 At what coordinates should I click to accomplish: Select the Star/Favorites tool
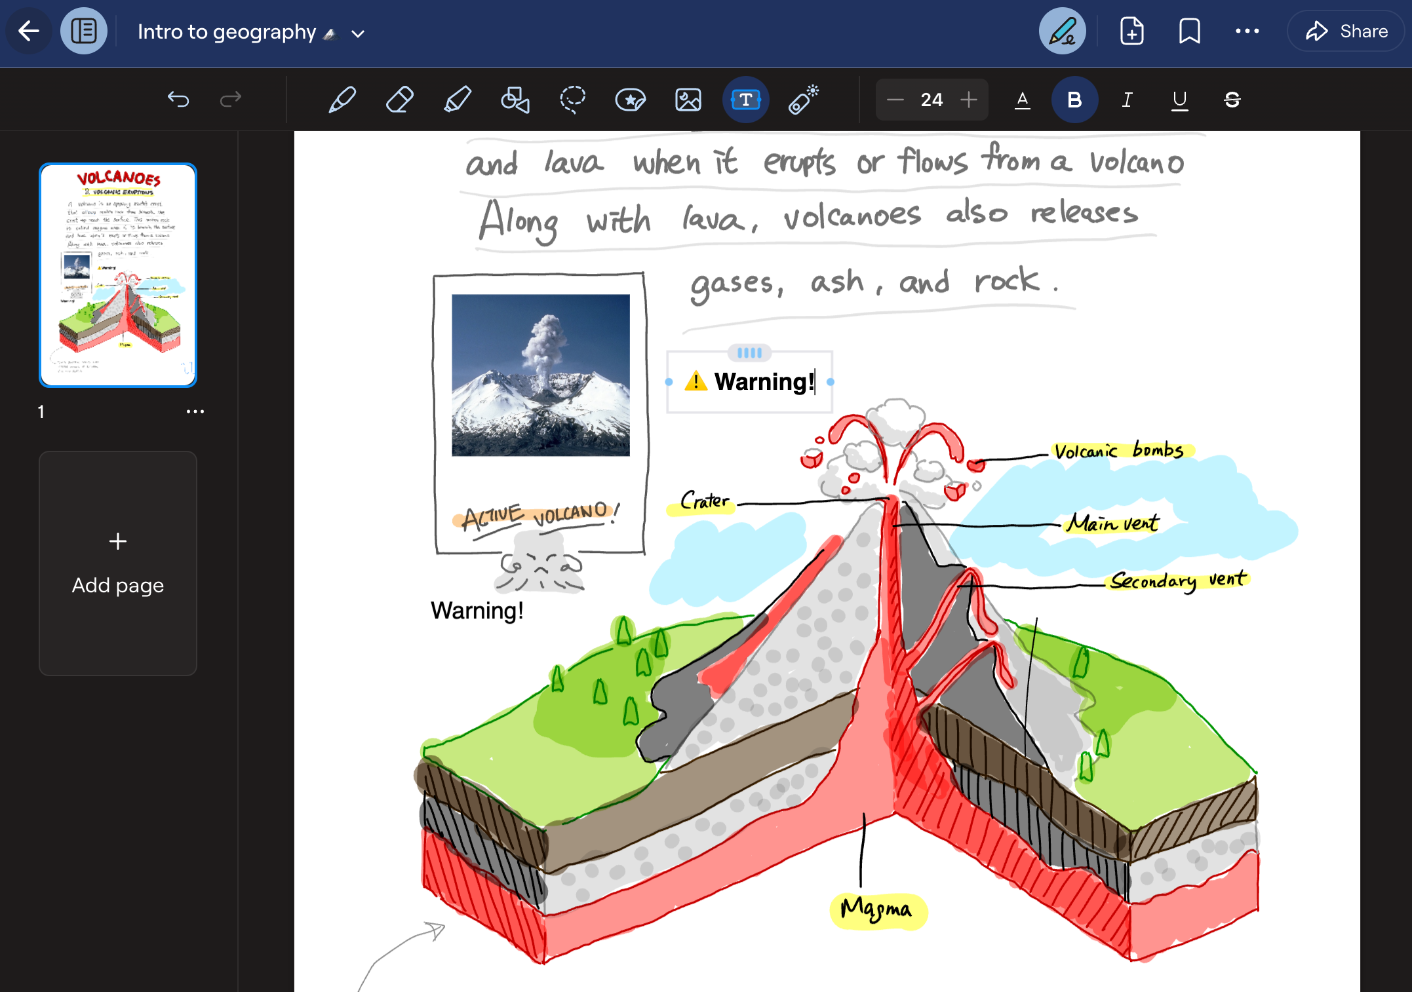click(x=631, y=100)
